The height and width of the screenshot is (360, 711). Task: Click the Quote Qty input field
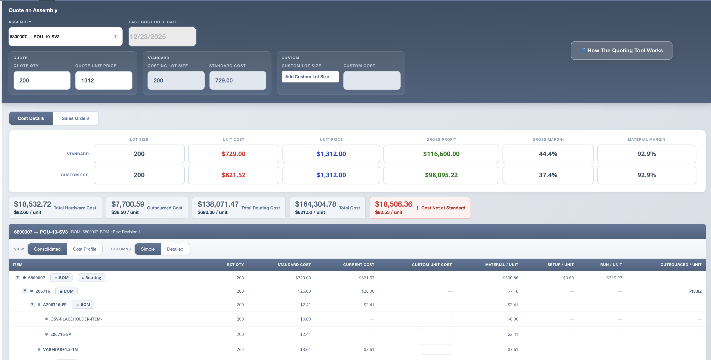tap(42, 80)
